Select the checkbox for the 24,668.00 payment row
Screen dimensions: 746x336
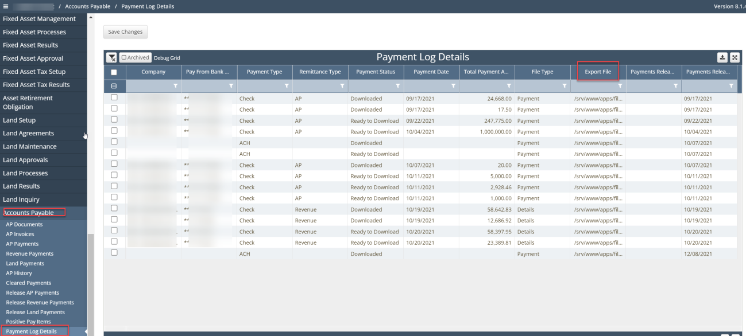[x=114, y=98]
